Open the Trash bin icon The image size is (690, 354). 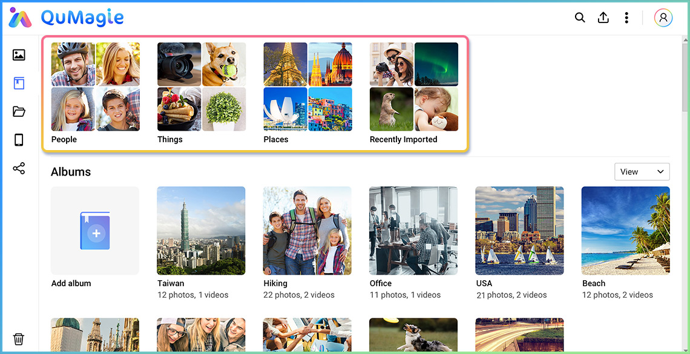click(19, 339)
